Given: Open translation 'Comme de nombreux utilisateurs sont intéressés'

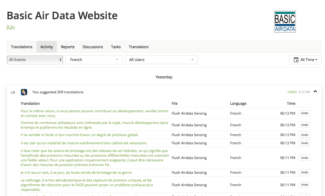Looking at the screenshot, I should click(x=94, y=125).
